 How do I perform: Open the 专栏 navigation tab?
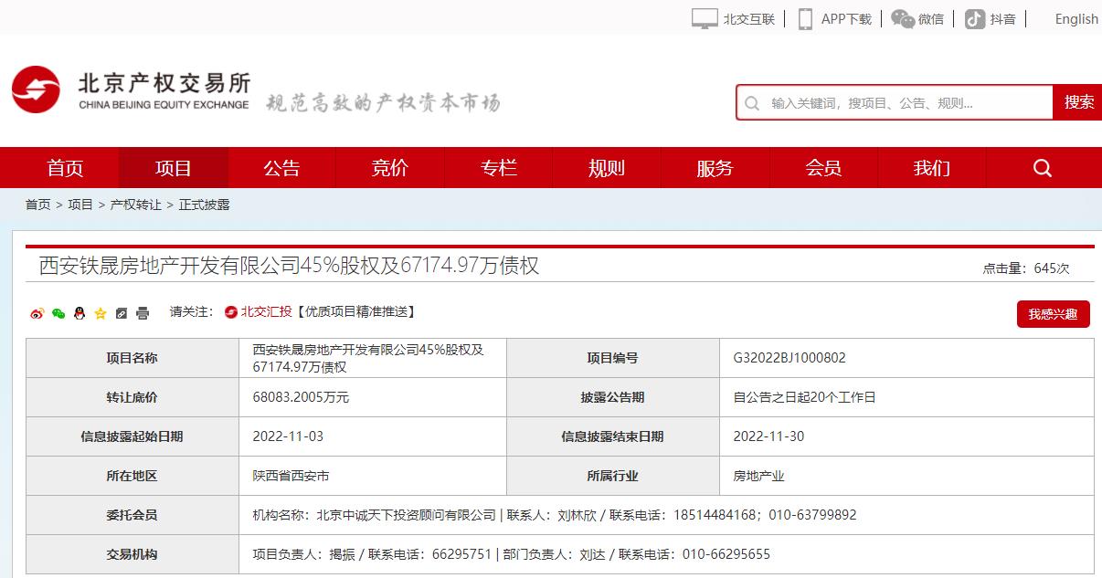coord(499,168)
